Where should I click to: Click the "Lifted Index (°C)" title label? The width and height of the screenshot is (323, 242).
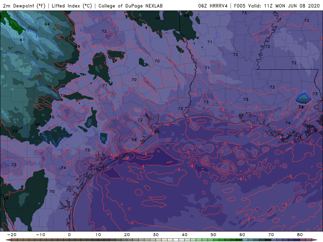click(72, 6)
